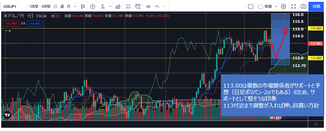
Task: Click the economic event flag icons on time axis
Action: click(x=275, y=118)
